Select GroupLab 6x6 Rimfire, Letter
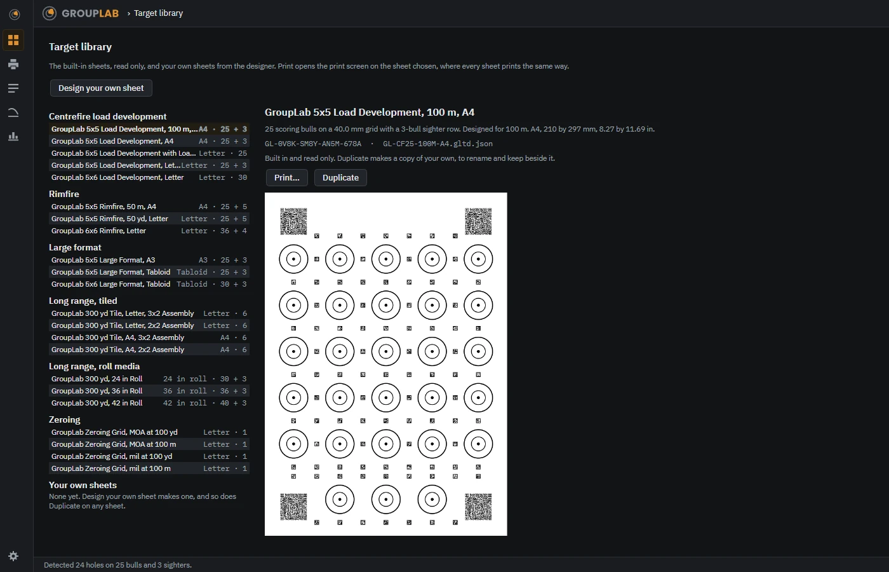Screen dimensions: 889x572 point(149,231)
